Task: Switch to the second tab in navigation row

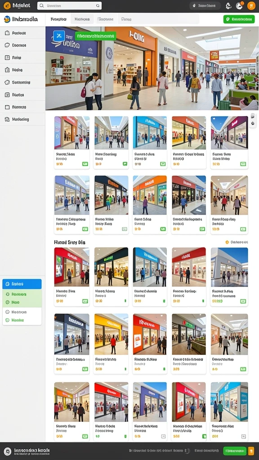Action: pyautogui.click(x=82, y=19)
